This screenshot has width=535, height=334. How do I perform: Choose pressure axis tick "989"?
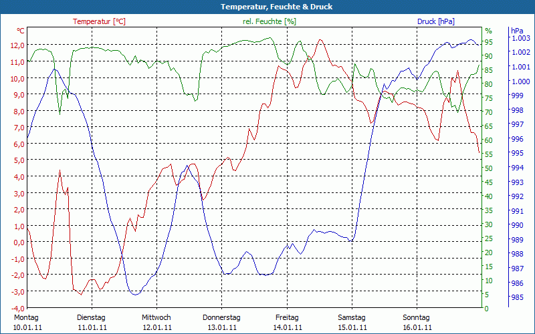[517, 240]
